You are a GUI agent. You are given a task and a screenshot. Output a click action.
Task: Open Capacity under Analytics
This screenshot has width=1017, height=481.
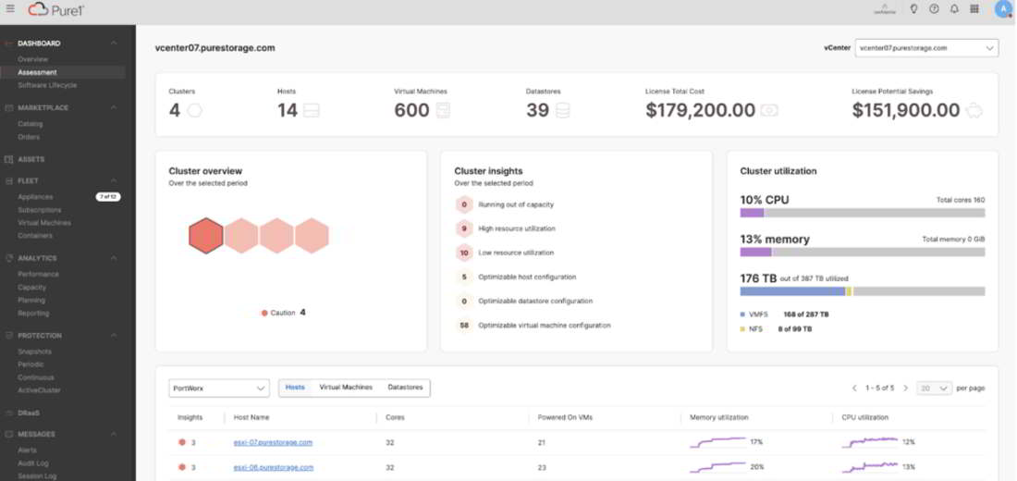(31, 287)
